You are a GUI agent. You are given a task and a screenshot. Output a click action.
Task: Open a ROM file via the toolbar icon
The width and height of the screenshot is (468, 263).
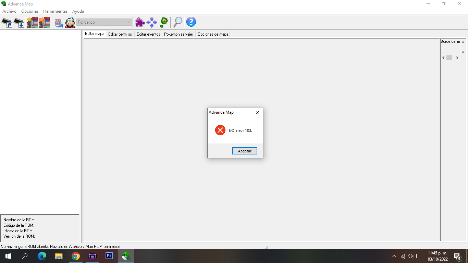[x=6, y=22]
